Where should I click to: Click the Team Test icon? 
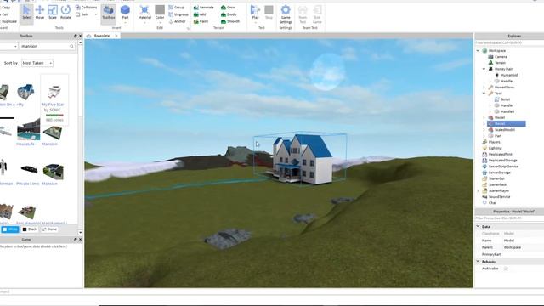pos(303,14)
